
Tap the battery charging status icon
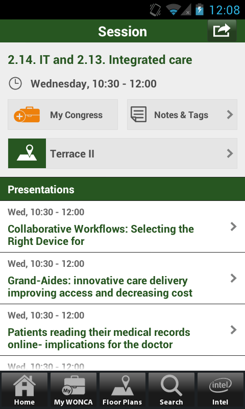[x=200, y=10]
